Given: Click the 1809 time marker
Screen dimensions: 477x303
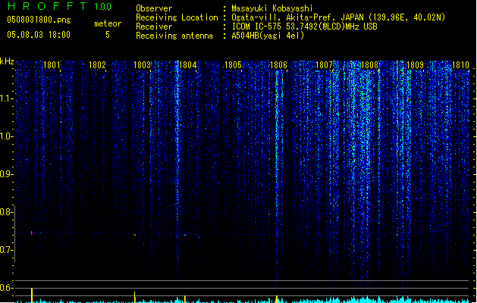Looking at the screenshot, I should point(415,65).
